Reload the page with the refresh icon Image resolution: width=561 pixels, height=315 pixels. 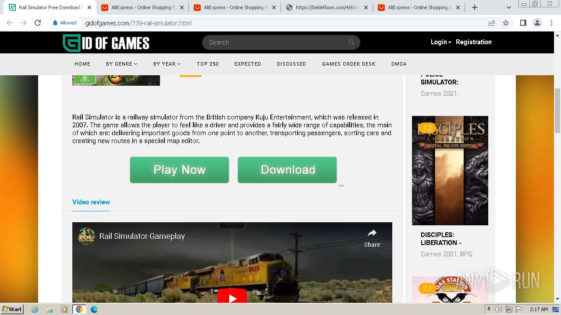tap(38, 23)
